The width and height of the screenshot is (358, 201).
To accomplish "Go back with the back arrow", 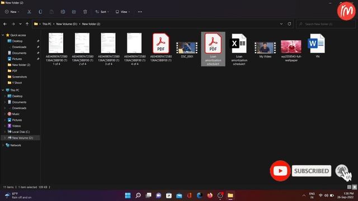I will pos(5,24).
